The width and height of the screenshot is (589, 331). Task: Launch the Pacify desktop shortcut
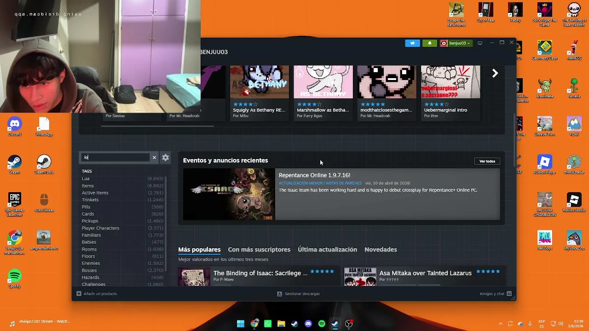tap(515, 12)
